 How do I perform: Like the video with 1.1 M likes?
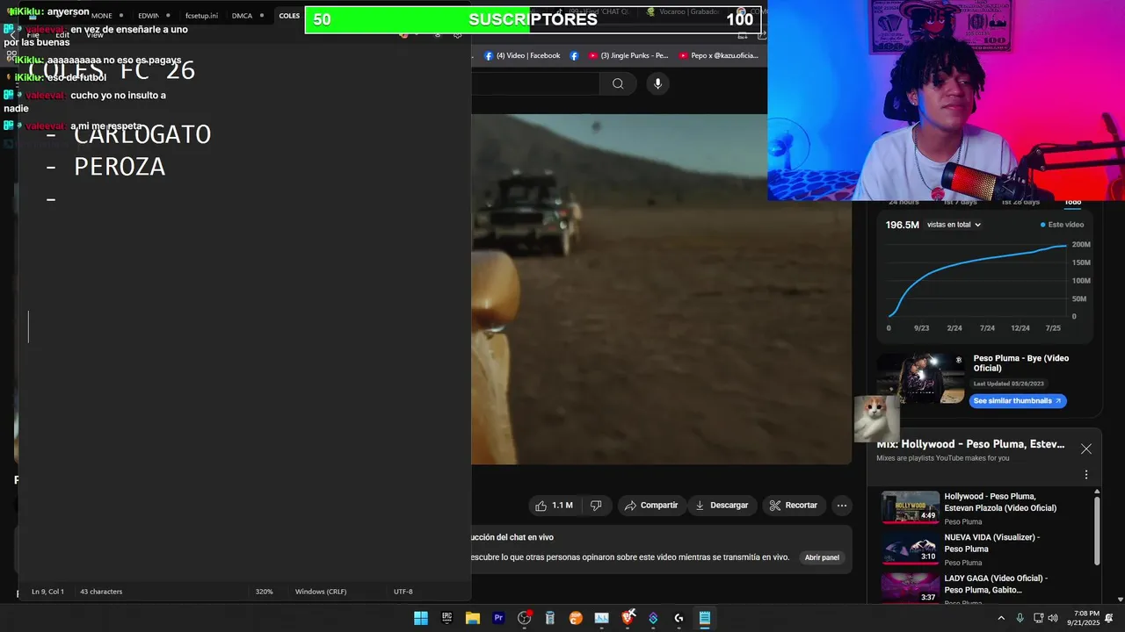[554, 506]
